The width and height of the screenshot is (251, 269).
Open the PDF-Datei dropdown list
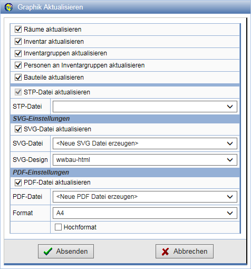coord(145,197)
